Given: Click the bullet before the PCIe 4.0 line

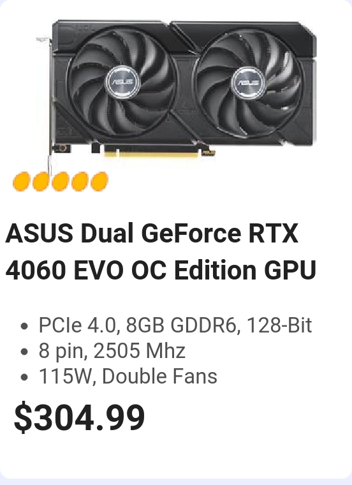Looking at the screenshot, I should pos(24,326).
